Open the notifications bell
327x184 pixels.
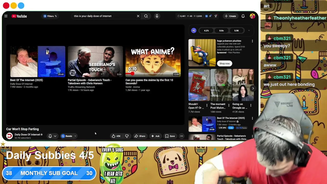243,16
